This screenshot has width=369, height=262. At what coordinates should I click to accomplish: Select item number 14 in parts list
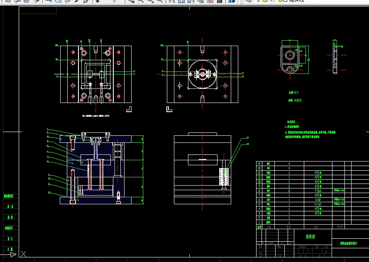pyautogui.click(x=259, y=164)
